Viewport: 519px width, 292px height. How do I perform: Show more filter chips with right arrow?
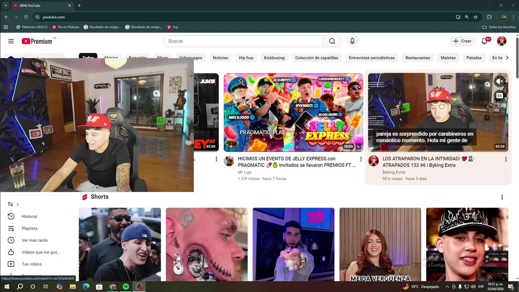507,58
